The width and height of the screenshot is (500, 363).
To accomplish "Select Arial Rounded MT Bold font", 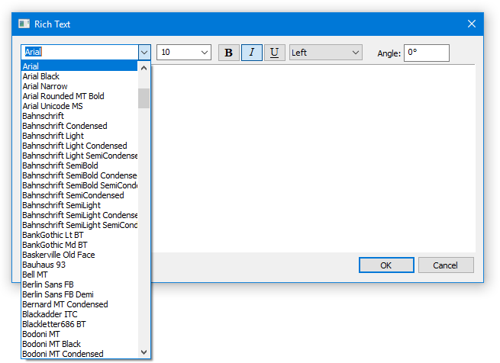I will pyautogui.click(x=79, y=96).
